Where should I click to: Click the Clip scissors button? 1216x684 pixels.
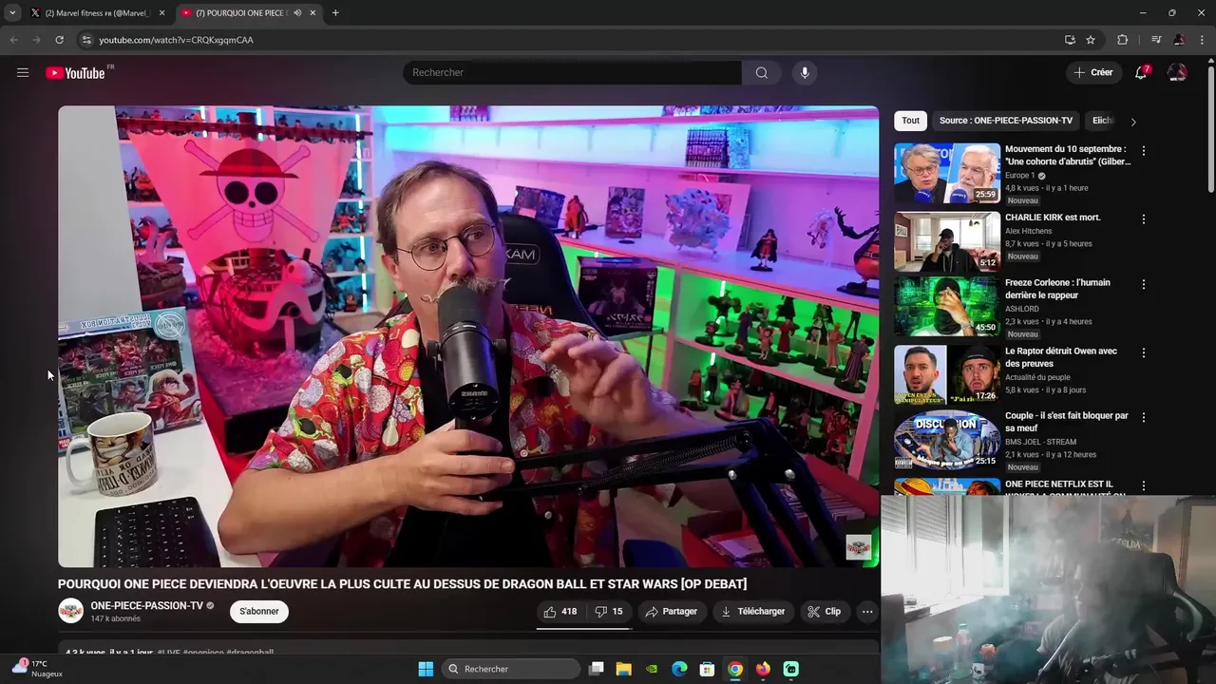[x=824, y=612]
